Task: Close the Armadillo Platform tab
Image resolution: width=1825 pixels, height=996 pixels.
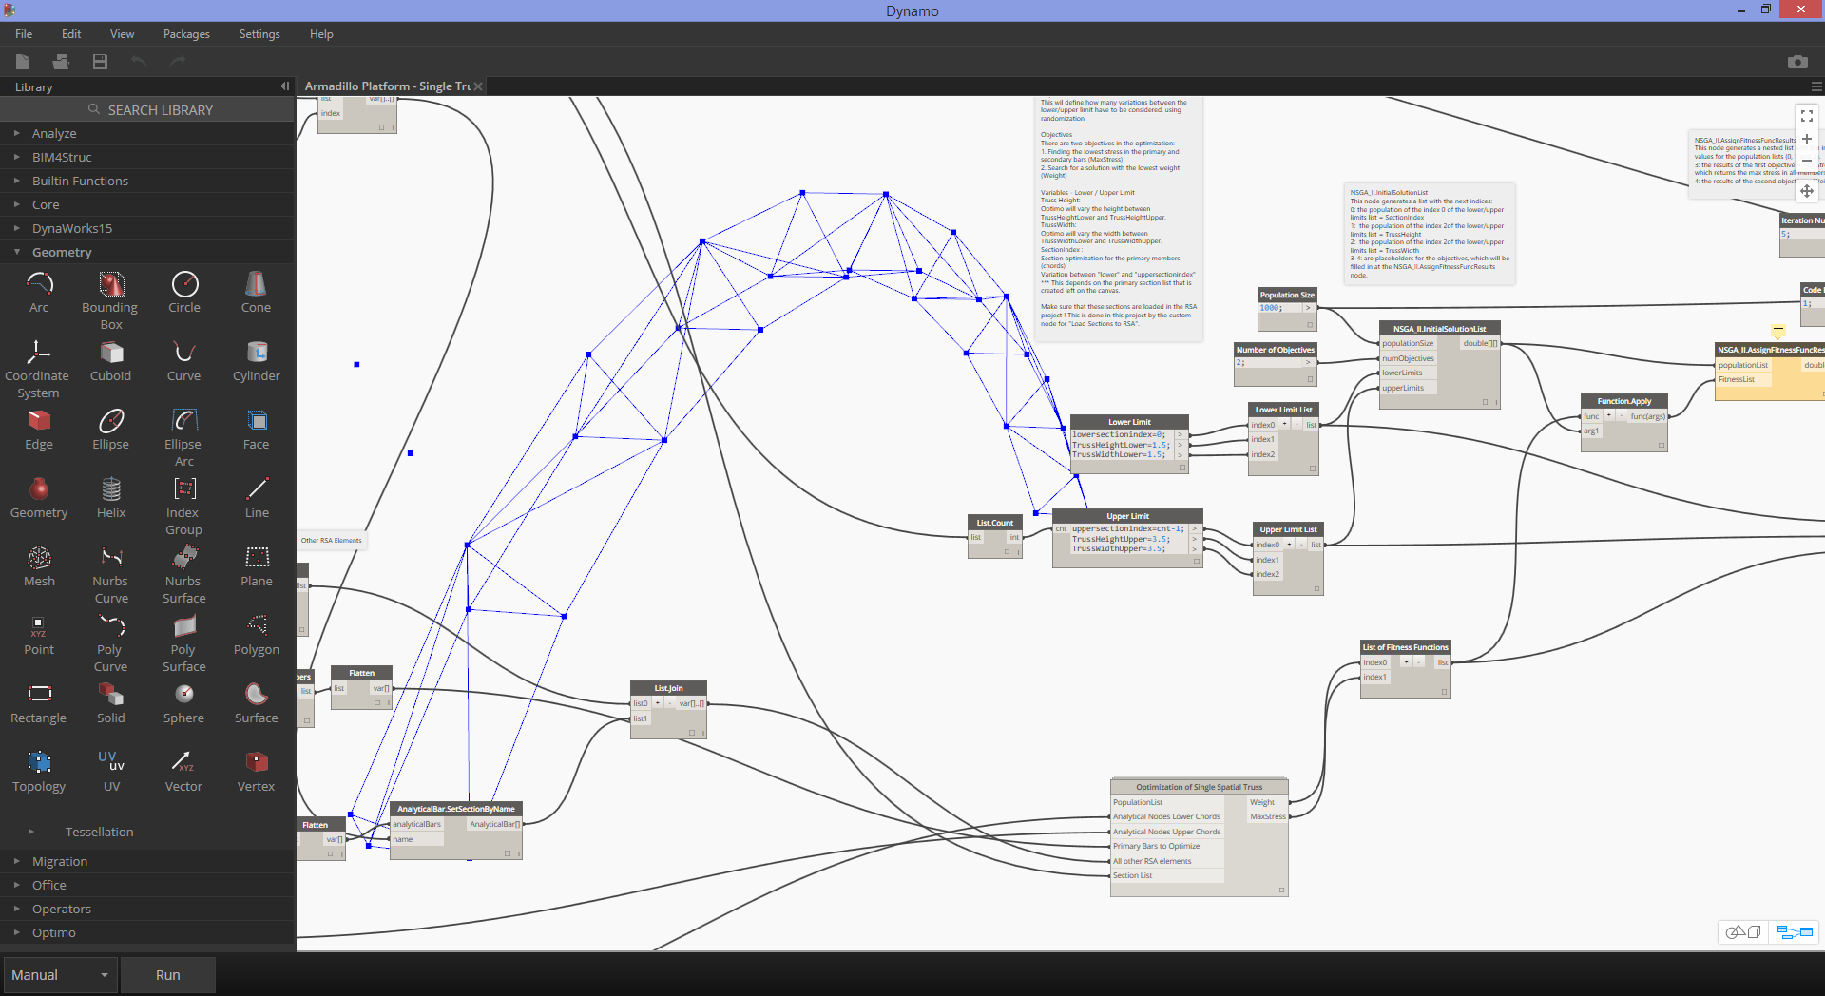Action: [478, 86]
